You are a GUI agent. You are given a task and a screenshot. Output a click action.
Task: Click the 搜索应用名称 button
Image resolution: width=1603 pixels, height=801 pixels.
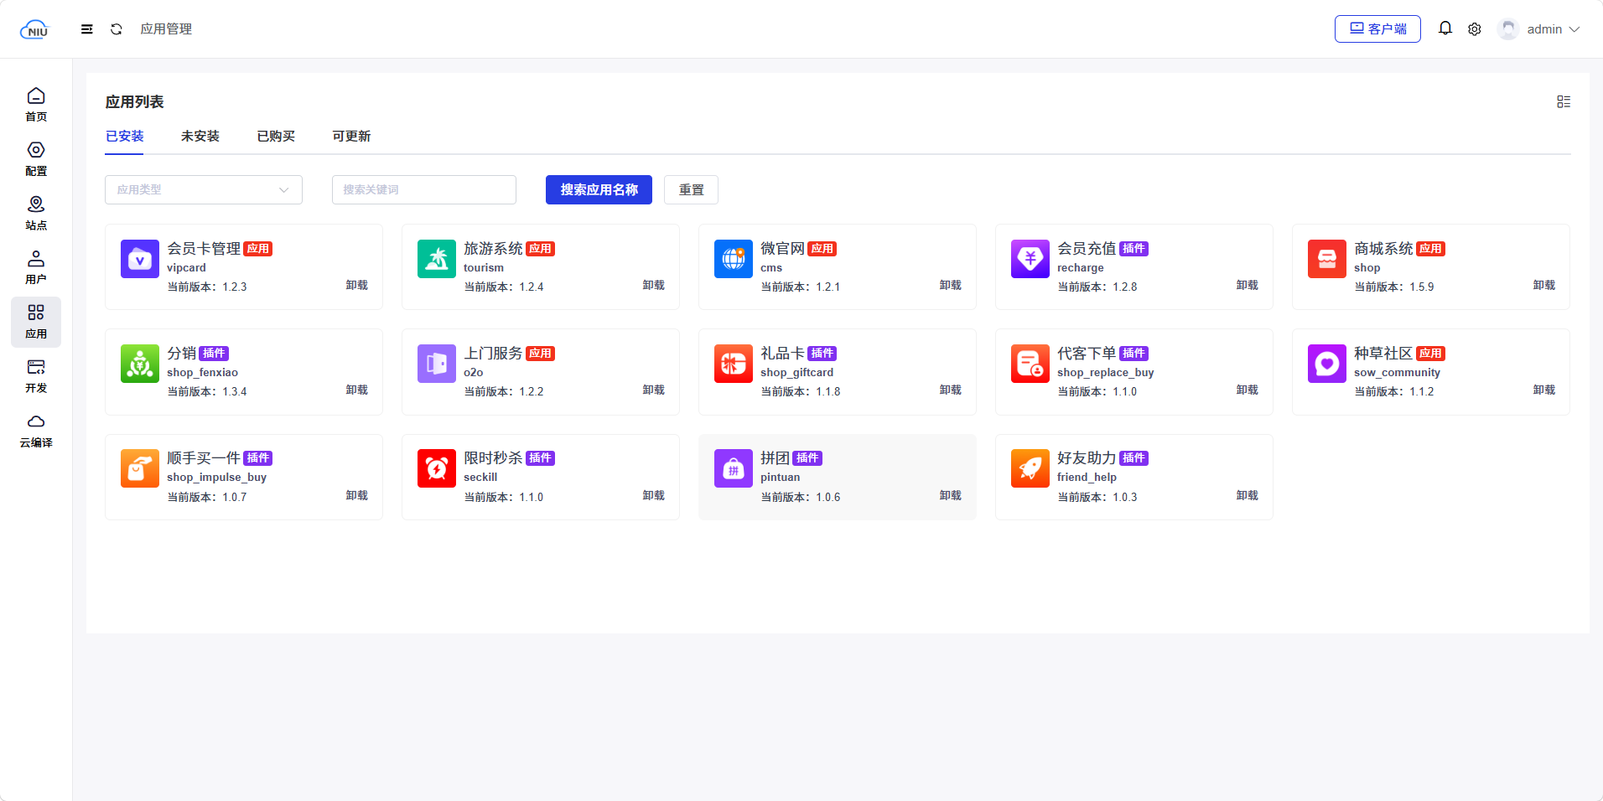[x=599, y=190]
